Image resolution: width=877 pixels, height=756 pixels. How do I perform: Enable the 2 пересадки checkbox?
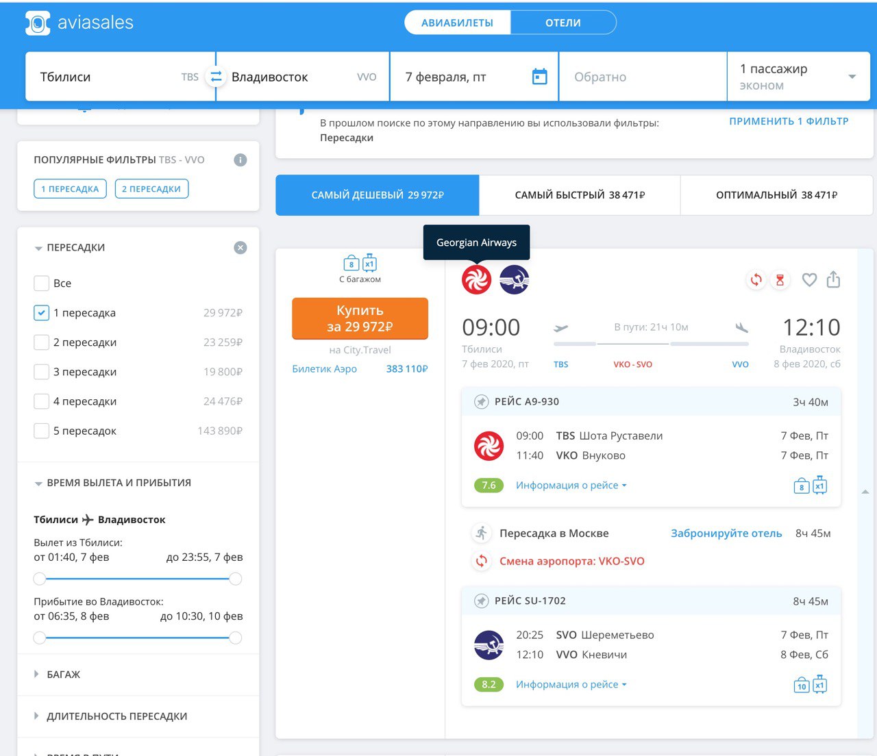pyautogui.click(x=41, y=342)
